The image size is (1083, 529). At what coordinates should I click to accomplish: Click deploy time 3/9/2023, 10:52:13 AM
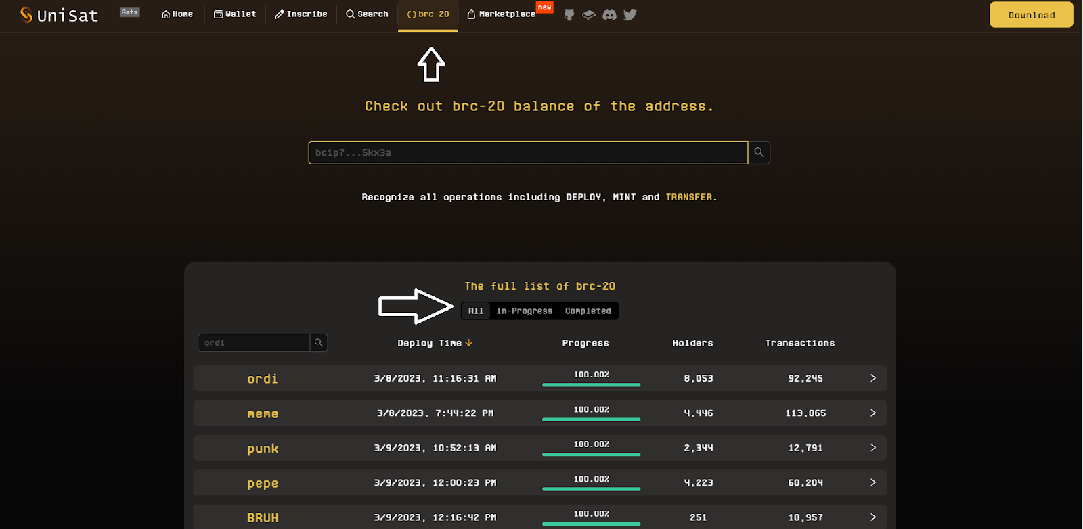point(435,448)
